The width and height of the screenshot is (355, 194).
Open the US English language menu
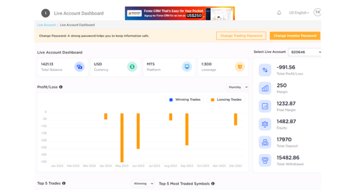[x=298, y=13]
